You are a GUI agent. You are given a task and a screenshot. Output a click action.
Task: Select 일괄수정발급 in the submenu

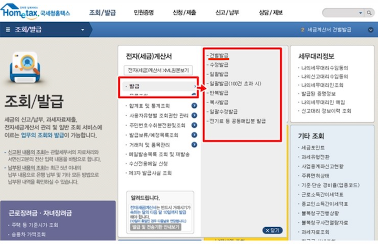pyautogui.click(x=223, y=111)
